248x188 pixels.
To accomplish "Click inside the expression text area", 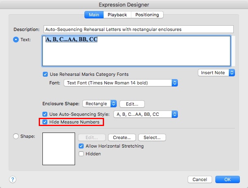I will (136, 51).
